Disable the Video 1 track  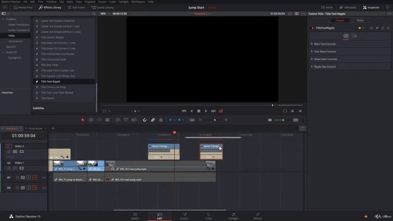pos(21,168)
